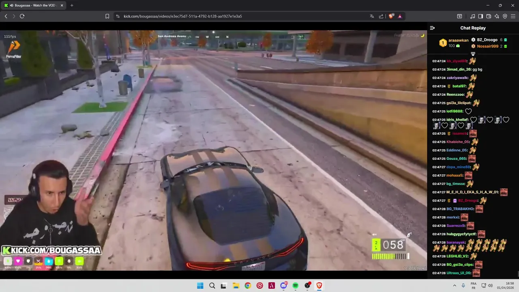Expand the gifters leaderboard chevron
The height and width of the screenshot is (292, 519).
tap(473, 54)
